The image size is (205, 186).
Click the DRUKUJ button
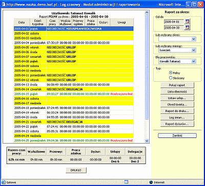coord(76,170)
